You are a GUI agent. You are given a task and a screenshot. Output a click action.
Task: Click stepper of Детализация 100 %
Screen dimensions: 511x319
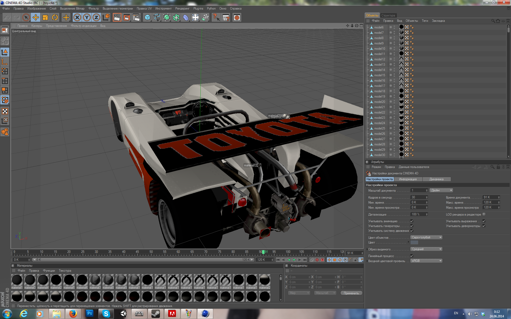click(427, 214)
